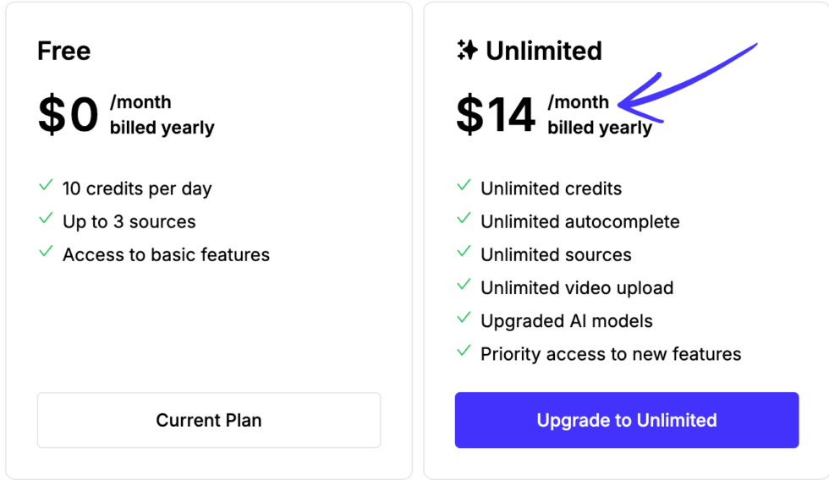Click the Current Plan button
The width and height of the screenshot is (829, 480).
(x=209, y=420)
